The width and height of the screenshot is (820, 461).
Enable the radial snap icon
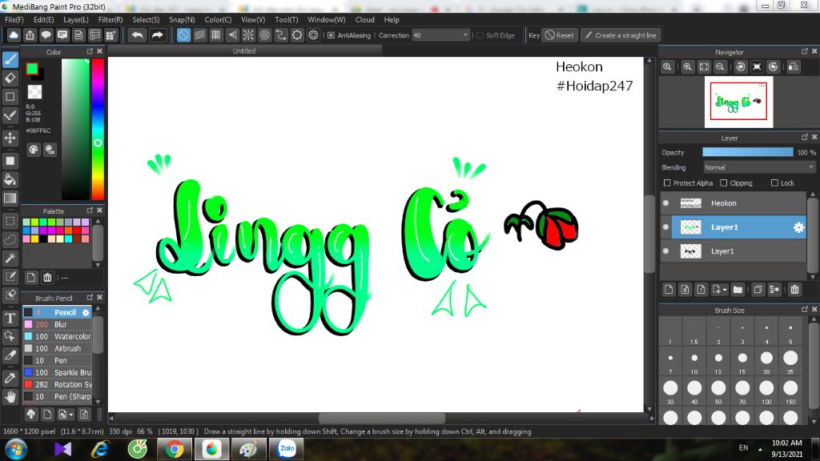[x=248, y=35]
